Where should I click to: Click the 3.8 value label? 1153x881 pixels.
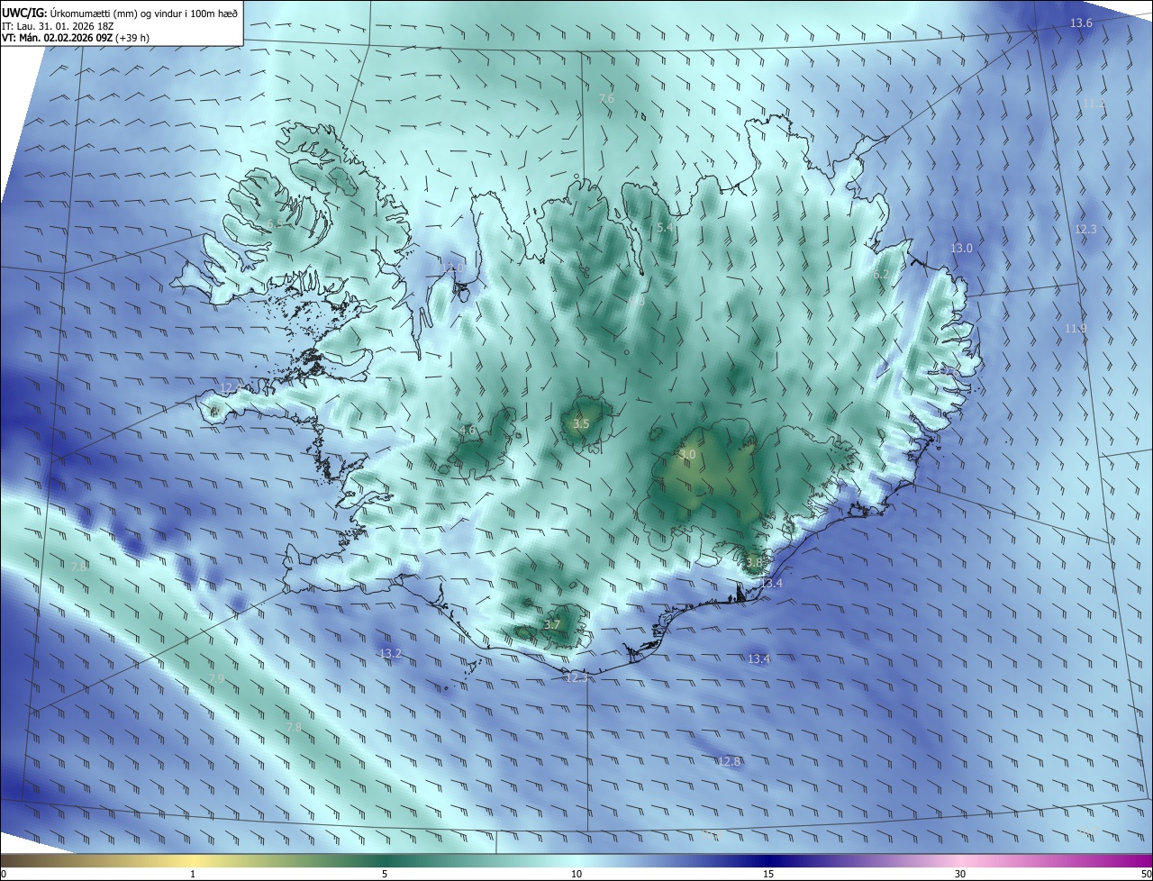point(754,562)
